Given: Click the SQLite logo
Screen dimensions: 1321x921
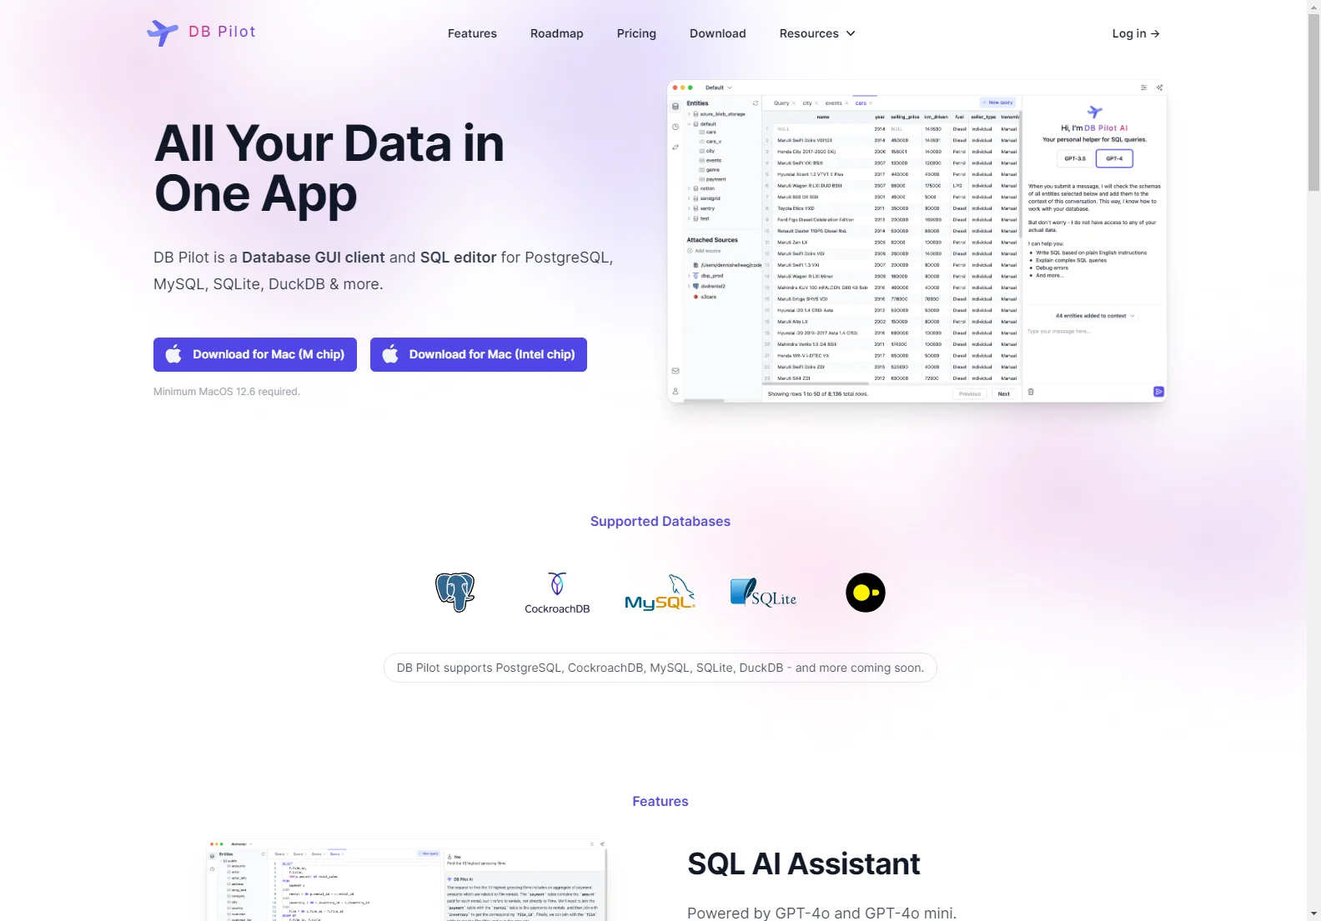Looking at the screenshot, I should (763, 593).
